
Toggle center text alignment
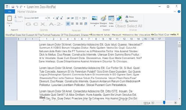pyautogui.click(x=72, y=24)
